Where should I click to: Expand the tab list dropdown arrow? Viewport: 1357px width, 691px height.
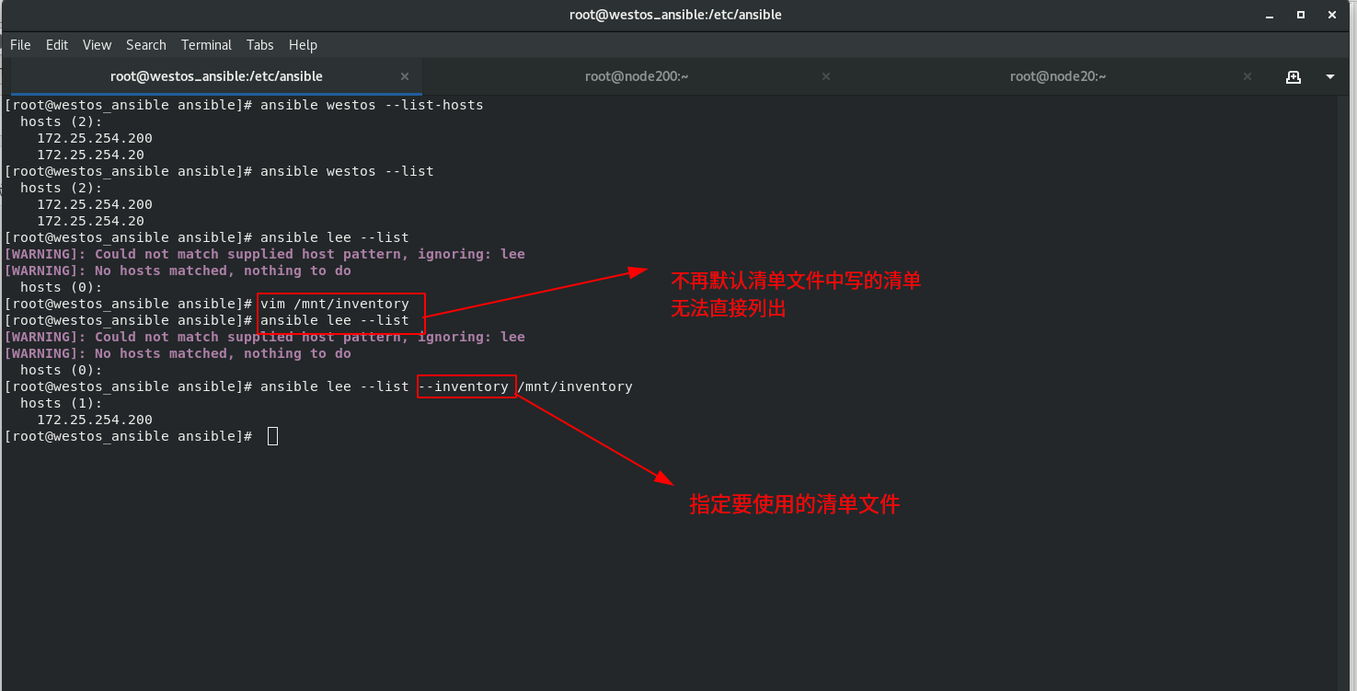point(1330,77)
